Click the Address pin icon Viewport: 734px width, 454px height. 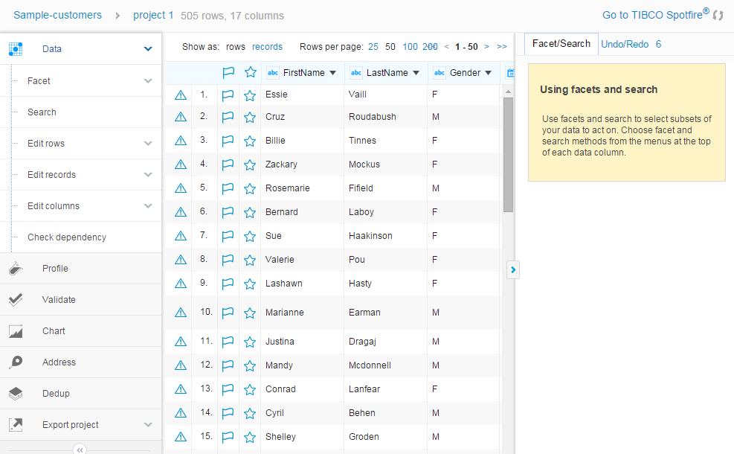click(x=16, y=362)
